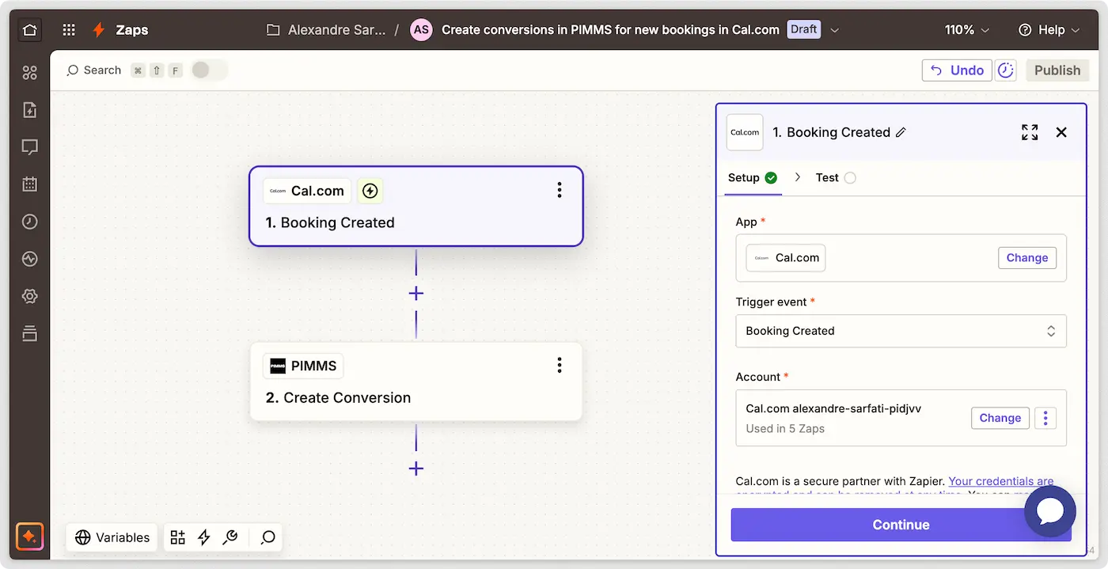This screenshot has height=569, width=1108.
Task: Click the AI sparkle icon bottom left
Action: (29, 537)
